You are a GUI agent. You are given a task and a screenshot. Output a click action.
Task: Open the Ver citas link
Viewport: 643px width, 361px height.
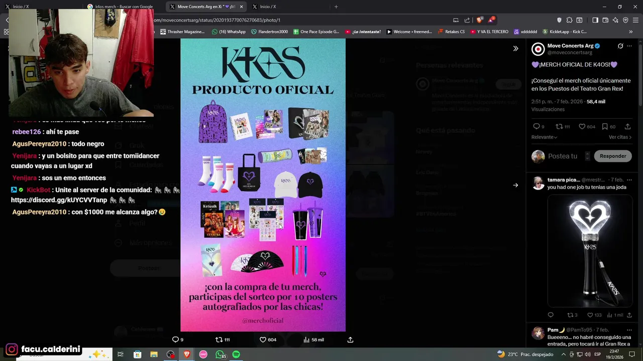tap(620, 137)
